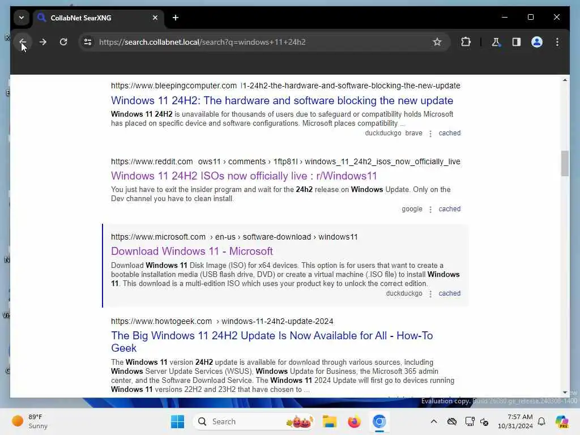580x435 pixels.
Task: Open a new browser tab
Action: [176, 18]
